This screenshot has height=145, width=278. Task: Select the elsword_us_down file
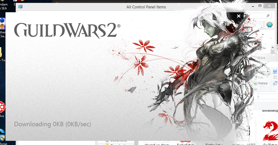(x=157, y=144)
